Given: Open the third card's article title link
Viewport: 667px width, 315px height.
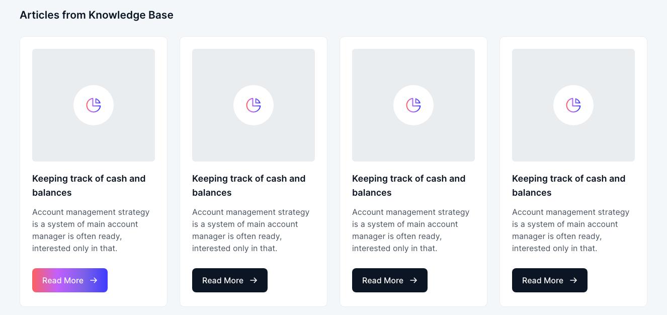Looking at the screenshot, I should pyautogui.click(x=408, y=186).
